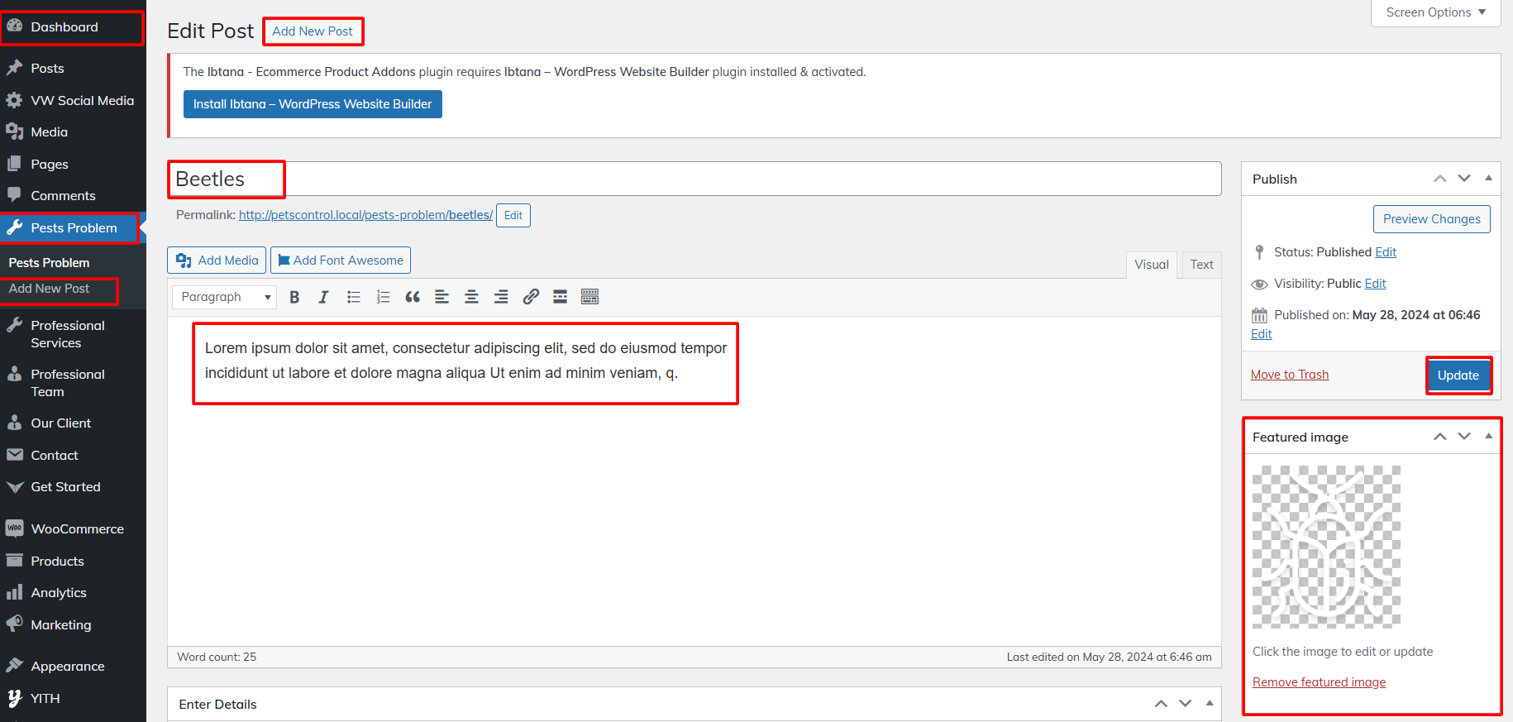Toggle the Featured image panel collapse arrow

[x=1488, y=437]
